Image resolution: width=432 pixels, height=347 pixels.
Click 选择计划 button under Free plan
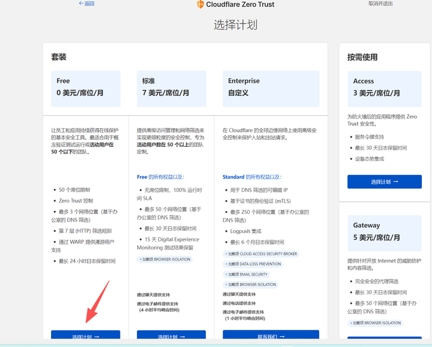coord(85,337)
